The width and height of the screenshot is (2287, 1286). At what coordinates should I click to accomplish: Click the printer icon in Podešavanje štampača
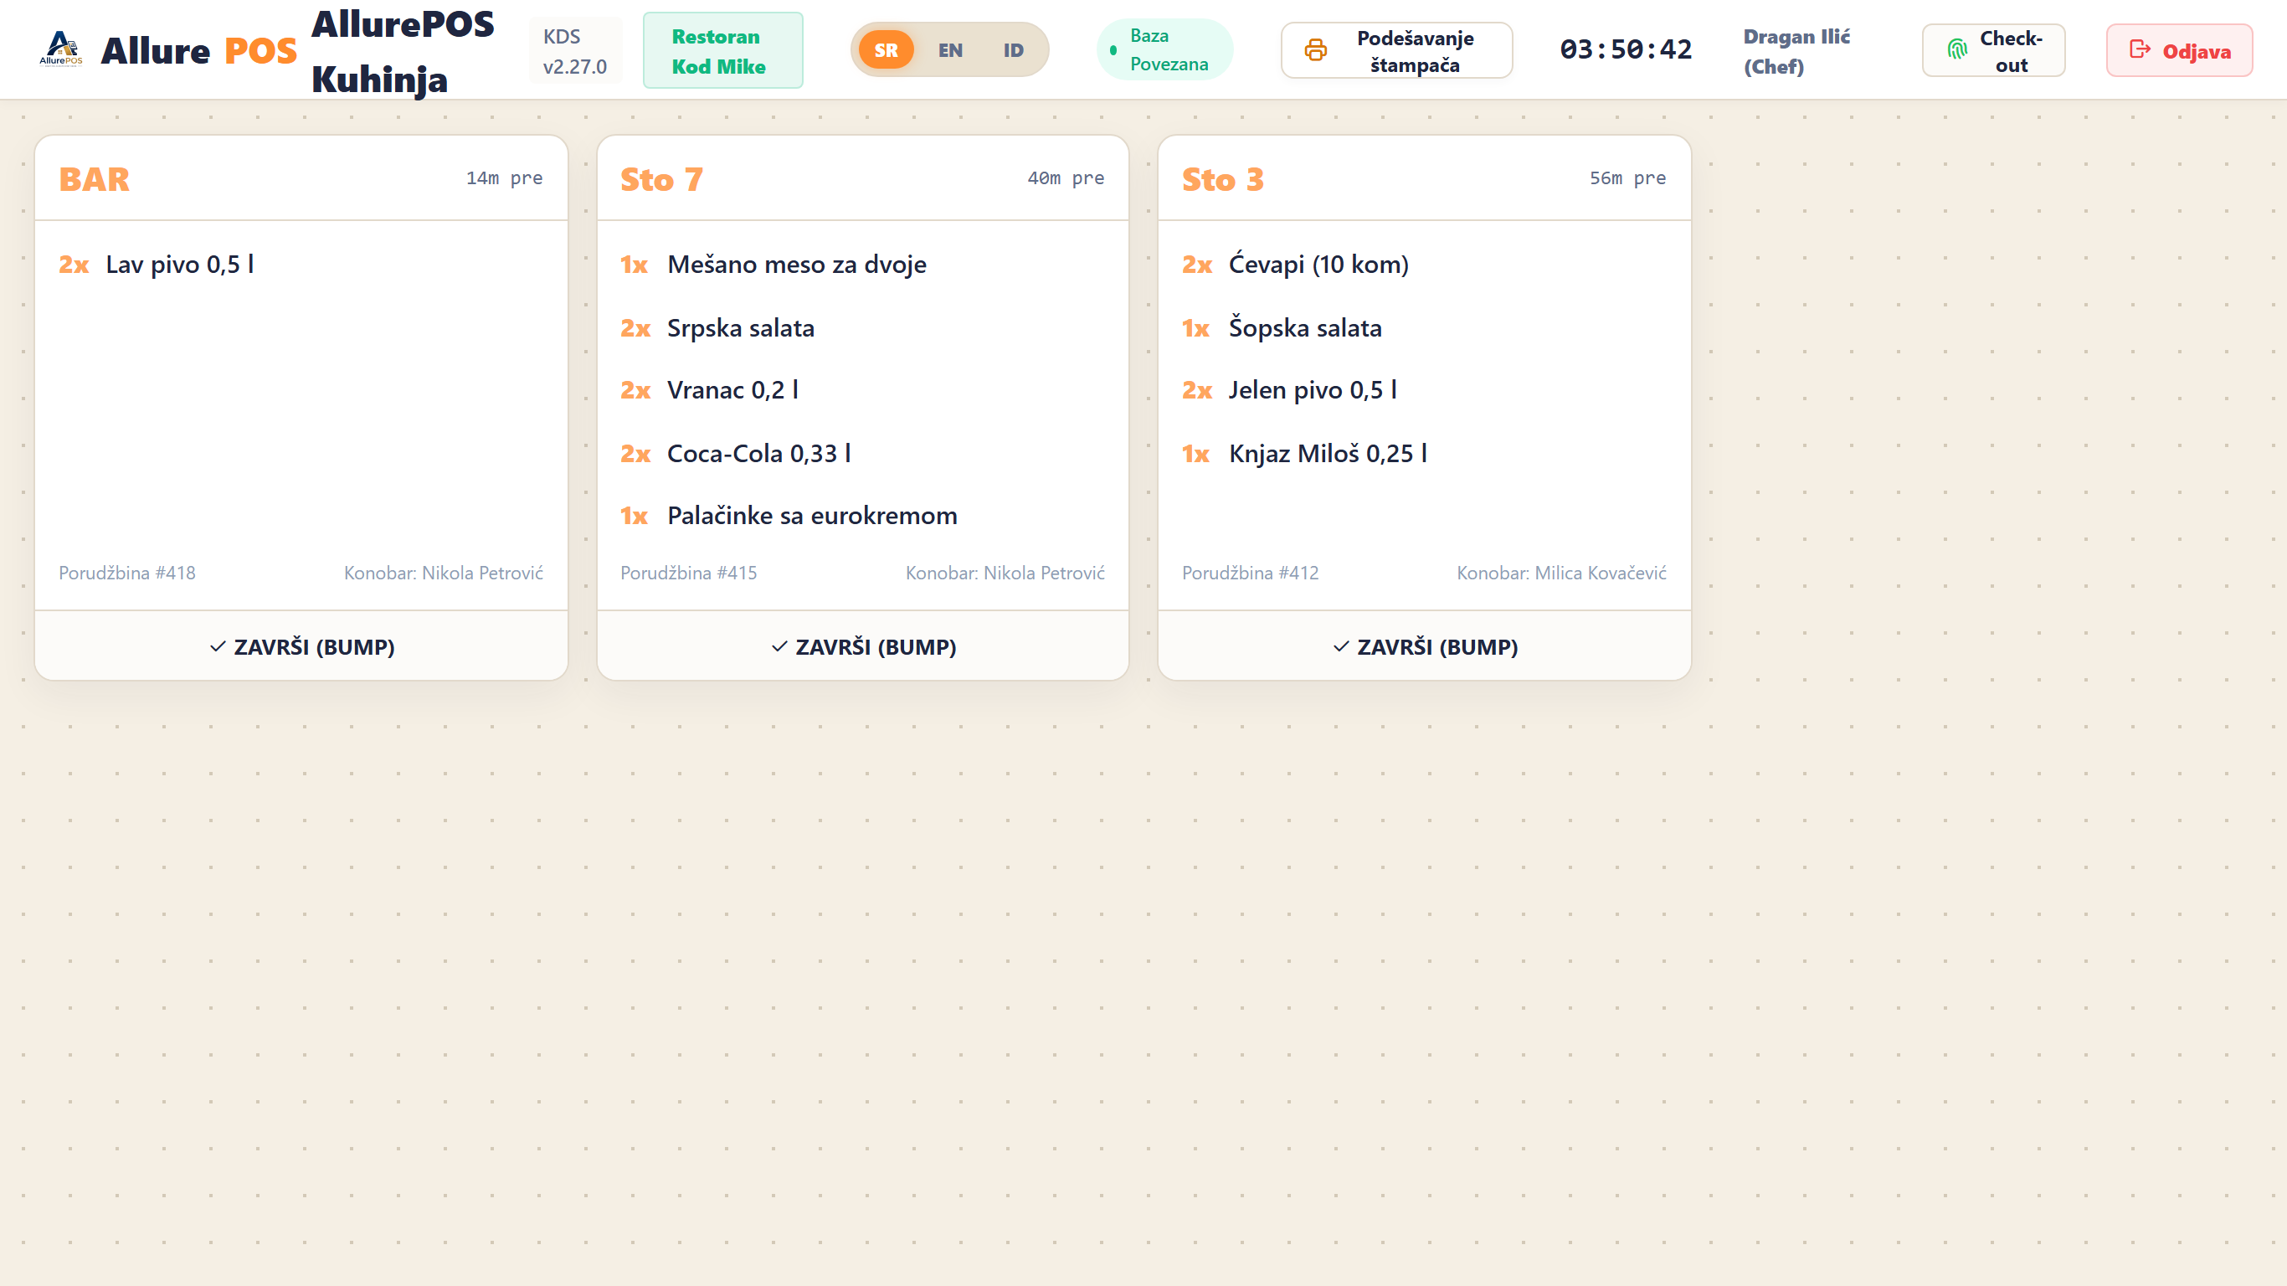click(x=1316, y=50)
